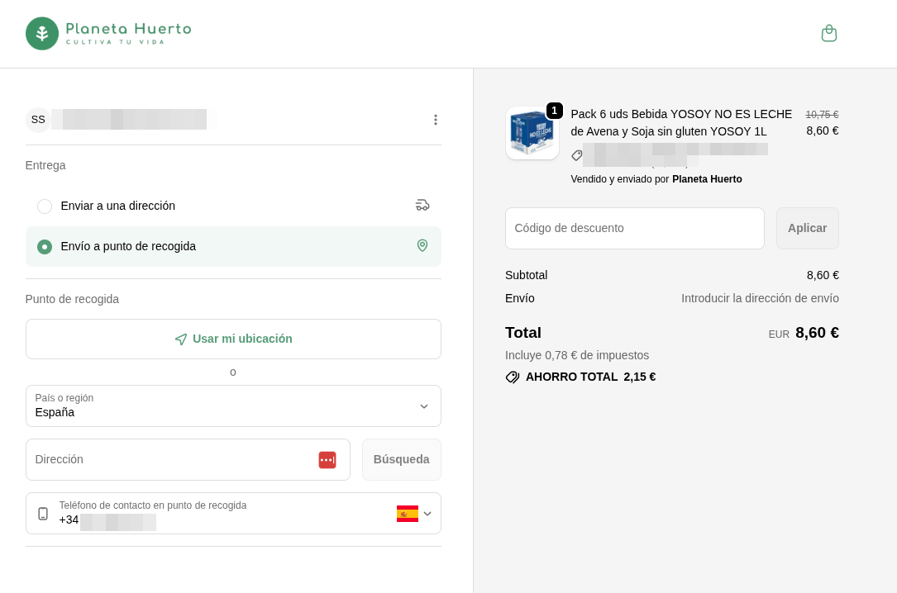This screenshot has width=897, height=593.
Task: Click the YOSOY product thumbnail
Action: point(532,133)
